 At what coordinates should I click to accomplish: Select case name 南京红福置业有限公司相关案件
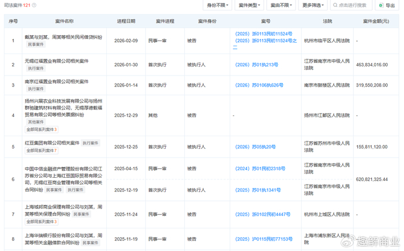tap(57, 82)
